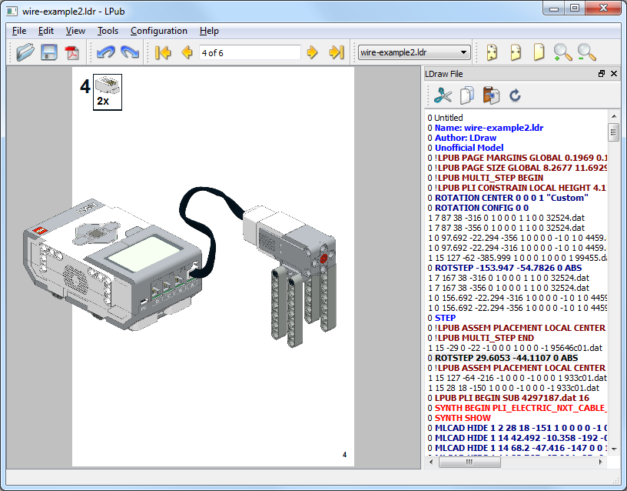
Task: Click the line ending in 95646c01.dat
Action: click(x=515, y=348)
